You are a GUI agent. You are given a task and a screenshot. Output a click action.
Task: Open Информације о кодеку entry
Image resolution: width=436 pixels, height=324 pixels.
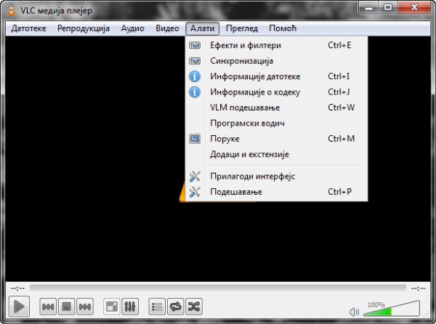pos(254,92)
